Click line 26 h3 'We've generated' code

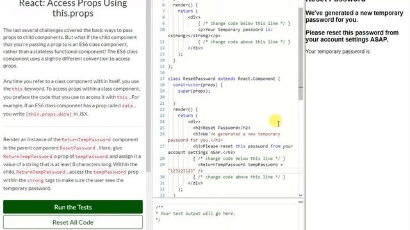click(x=224, y=137)
